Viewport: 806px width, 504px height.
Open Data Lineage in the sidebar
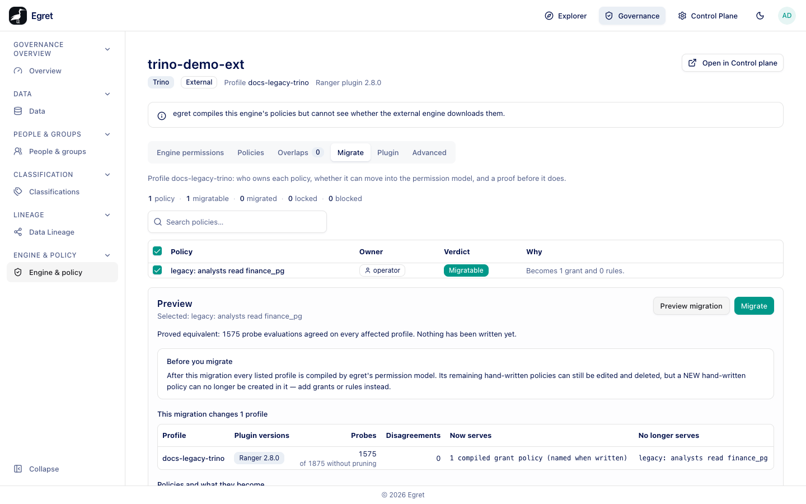point(62,232)
